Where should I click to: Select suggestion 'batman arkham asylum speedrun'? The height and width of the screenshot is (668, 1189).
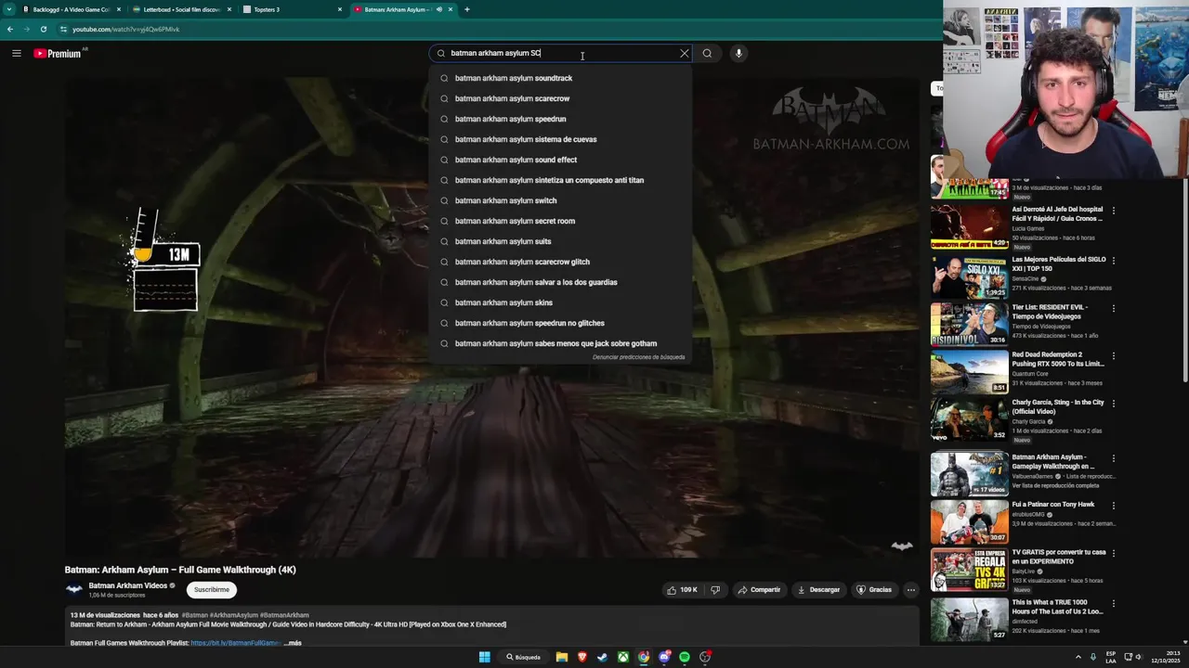(561, 119)
